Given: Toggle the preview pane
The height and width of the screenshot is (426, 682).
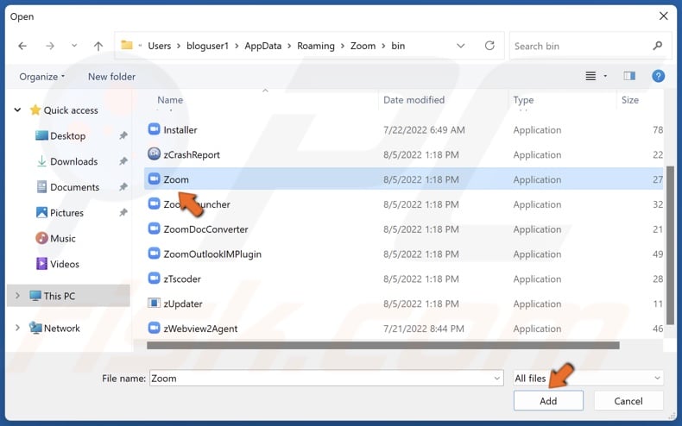Looking at the screenshot, I should click(x=629, y=76).
